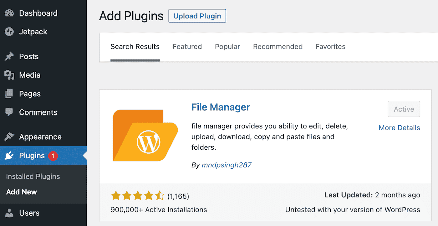The width and height of the screenshot is (438, 226).
Task: Switch to the Popular tab
Action: 227,46
